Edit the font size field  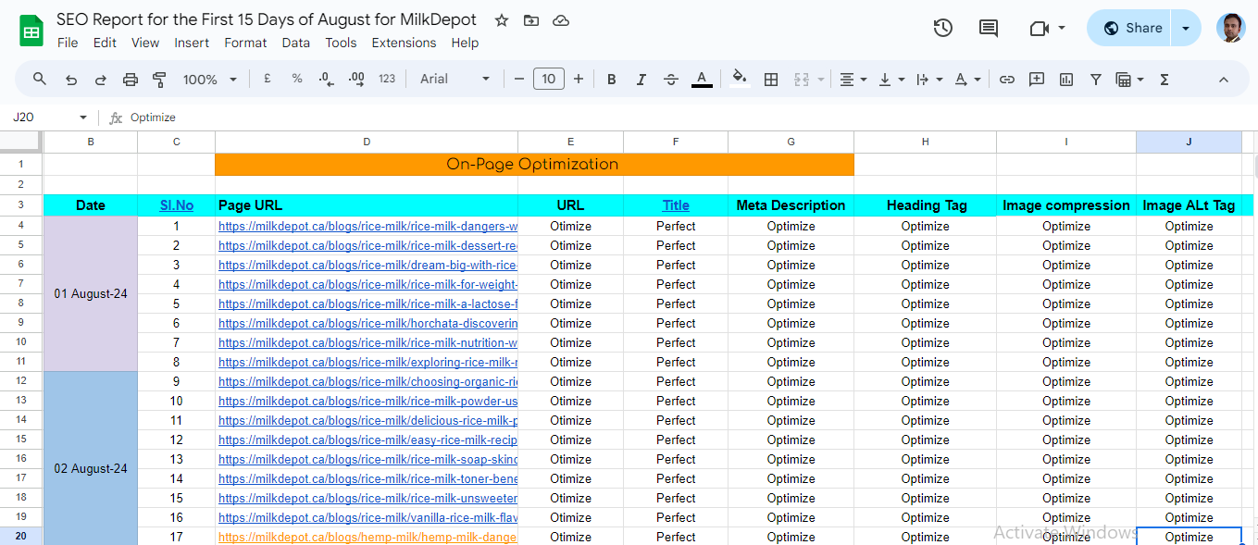tap(549, 80)
